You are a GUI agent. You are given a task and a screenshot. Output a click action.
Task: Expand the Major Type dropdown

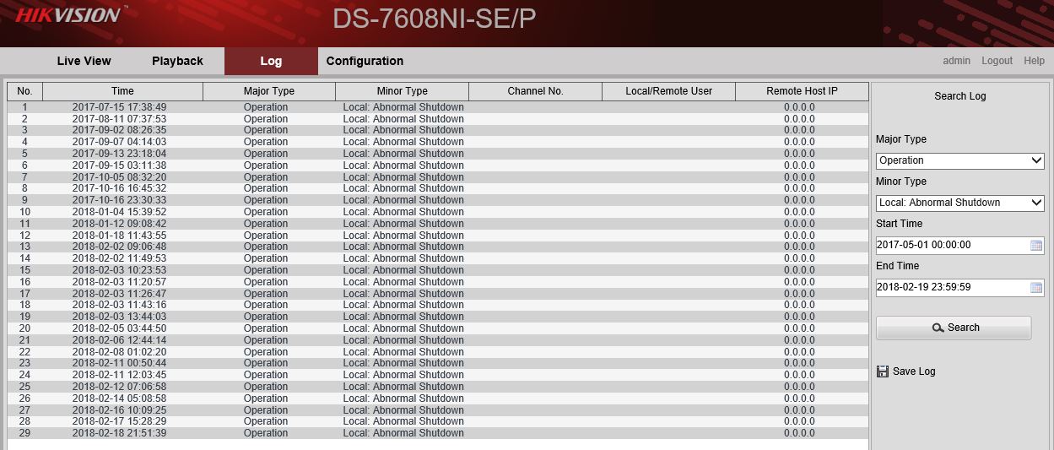pyautogui.click(x=959, y=160)
